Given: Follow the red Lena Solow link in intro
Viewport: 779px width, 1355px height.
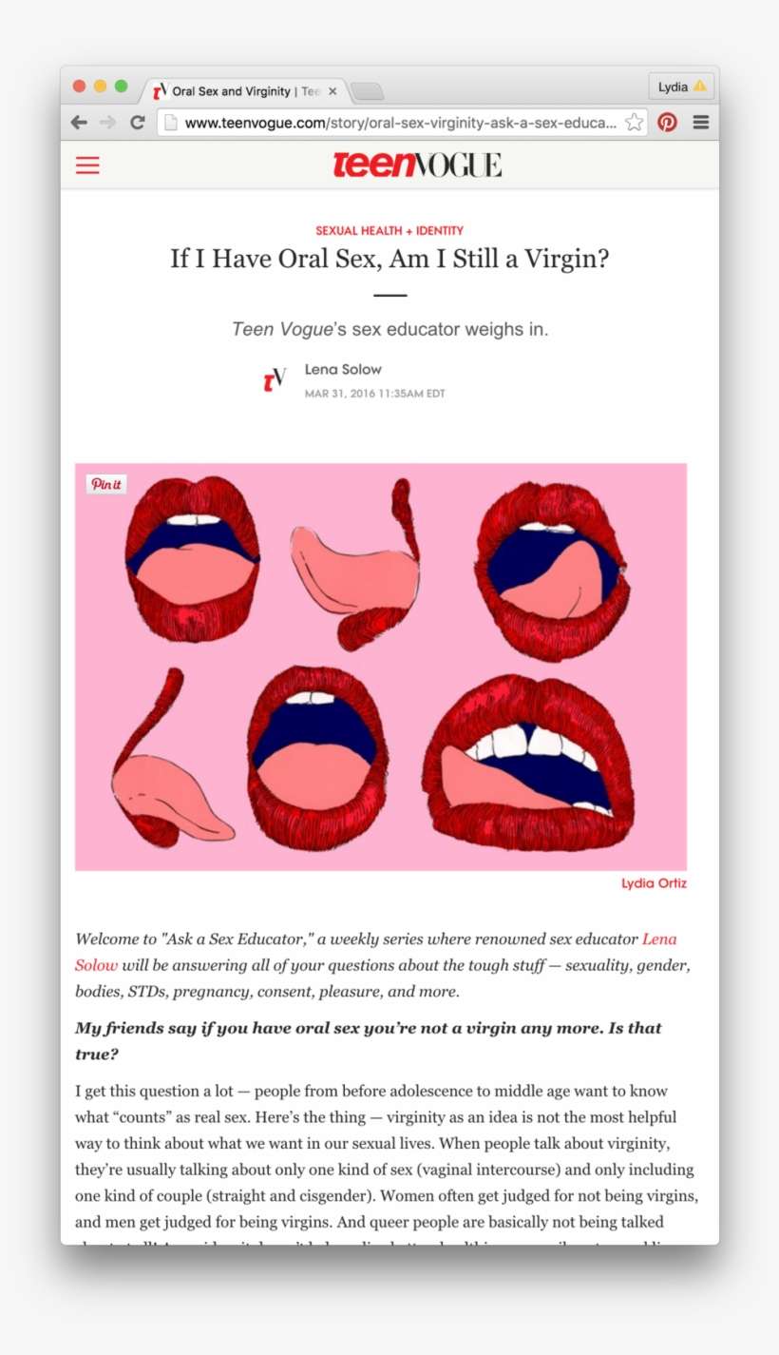Looking at the screenshot, I should (376, 952).
